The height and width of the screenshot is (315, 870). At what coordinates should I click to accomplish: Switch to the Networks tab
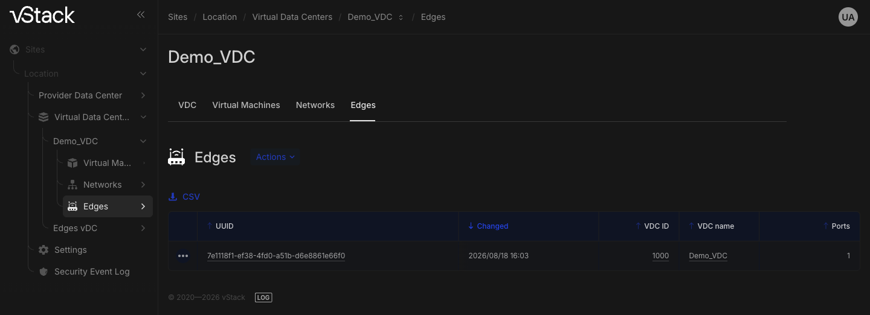click(x=315, y=105)
